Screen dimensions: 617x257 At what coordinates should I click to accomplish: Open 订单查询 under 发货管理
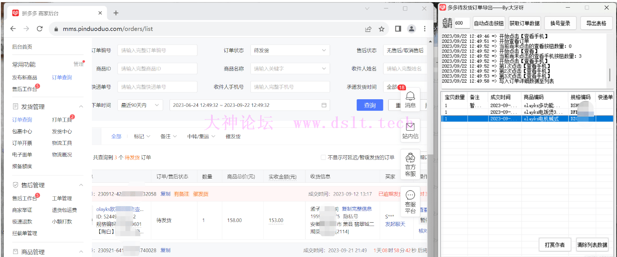point(22,120)
